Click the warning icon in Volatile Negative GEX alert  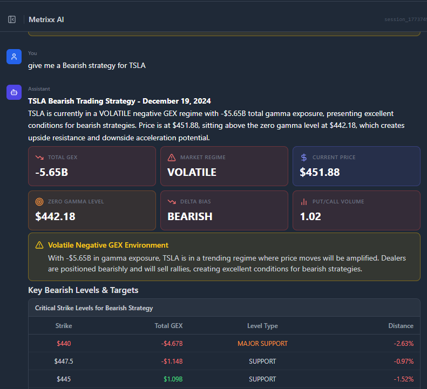pyautogui.click(x=39, y=245)
